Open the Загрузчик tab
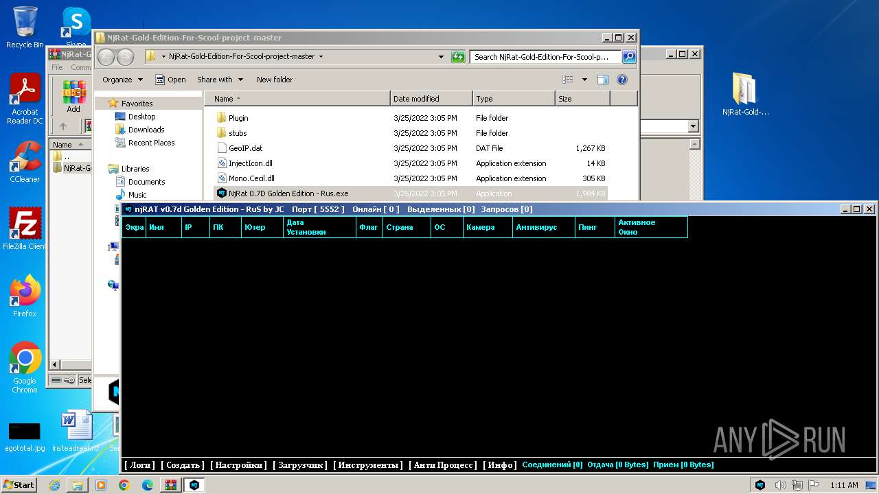 coord(300,465)
